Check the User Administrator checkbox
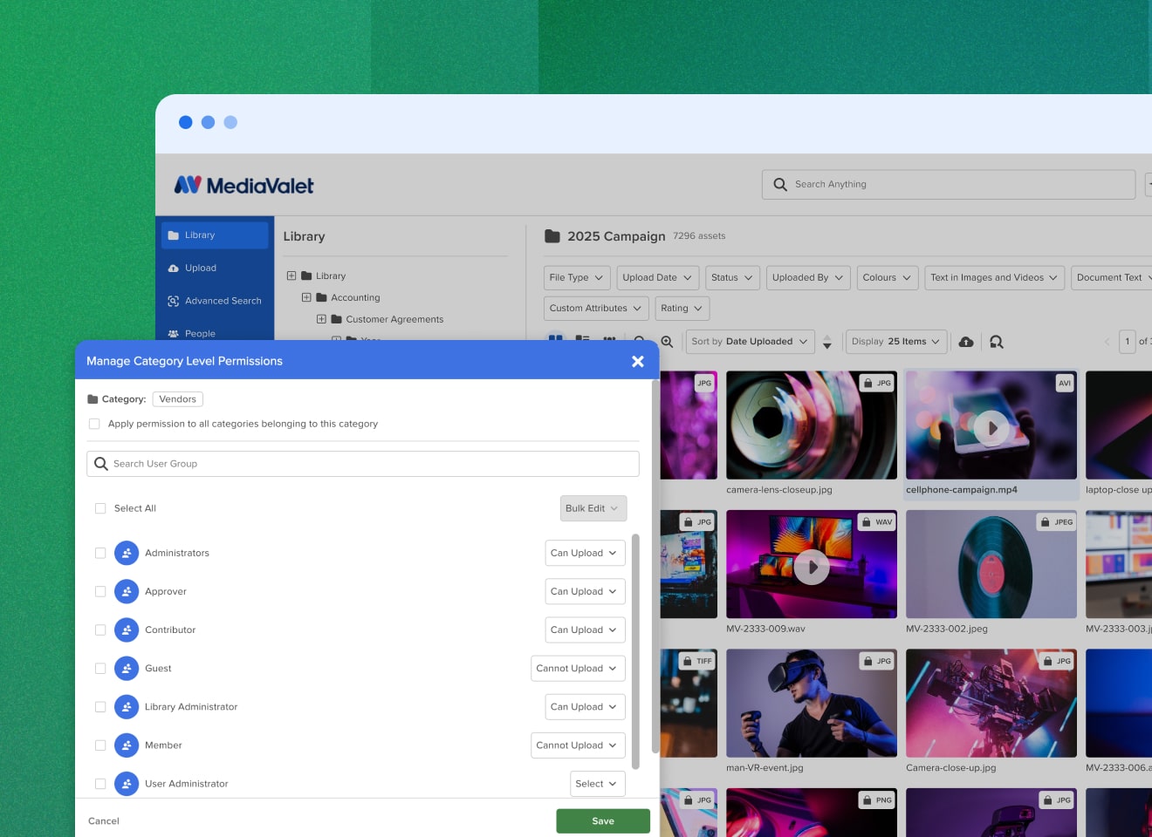 pos(100,784)
